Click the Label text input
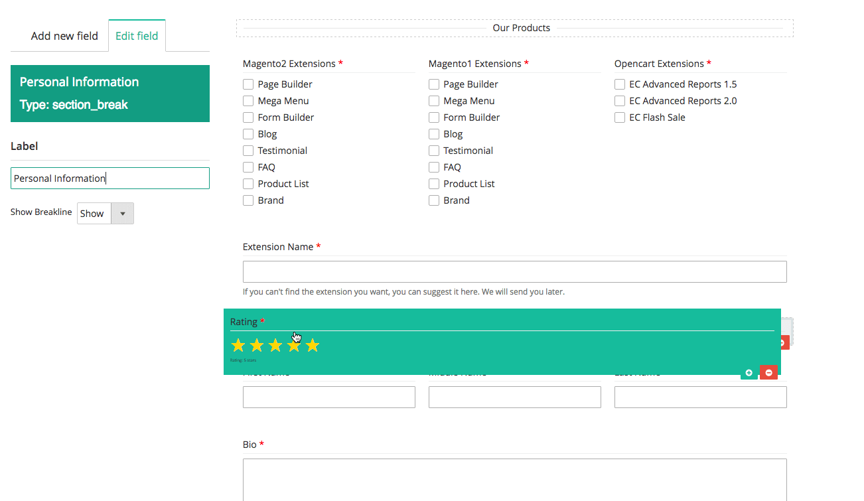Image resolution: width=864 pixels, height=501 pixels. (110, 178)
